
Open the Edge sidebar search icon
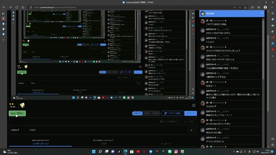(273, 13)
